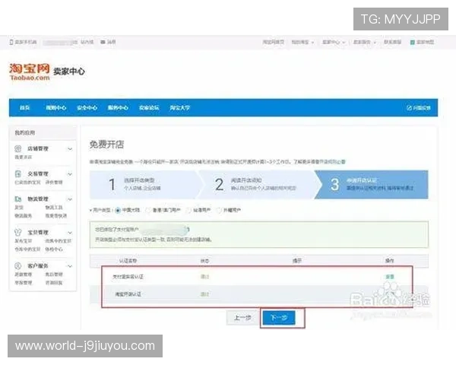Open the 我的淘宝 top dropdown
The height and width of the screenshot is (365, 456).
(302, 43)
